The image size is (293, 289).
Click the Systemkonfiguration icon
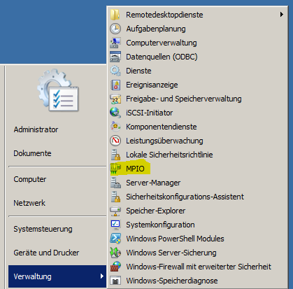pyautogui.click(x=115, y=225)
